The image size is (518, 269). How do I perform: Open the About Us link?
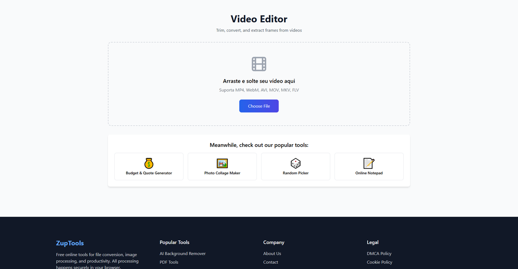[x=272, y=254]
